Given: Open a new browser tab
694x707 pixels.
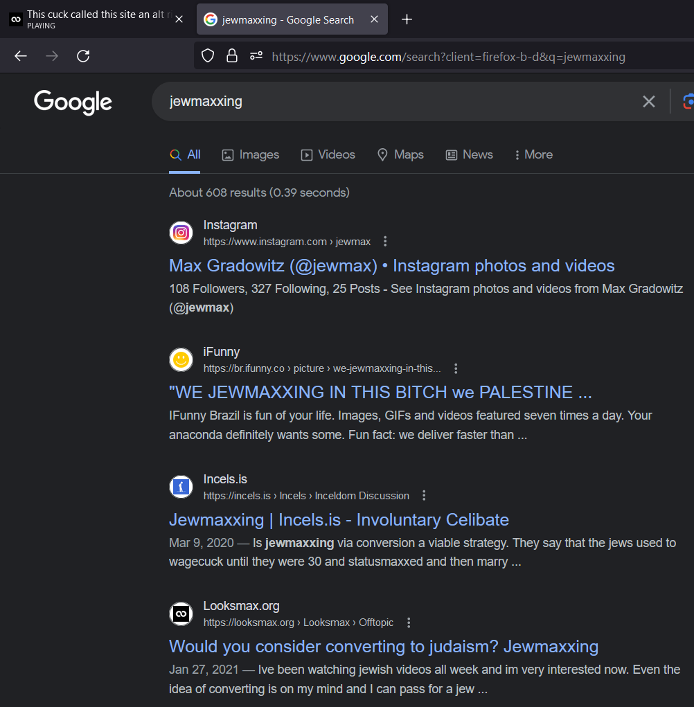Looking at the screenshot, I should 407,19.
